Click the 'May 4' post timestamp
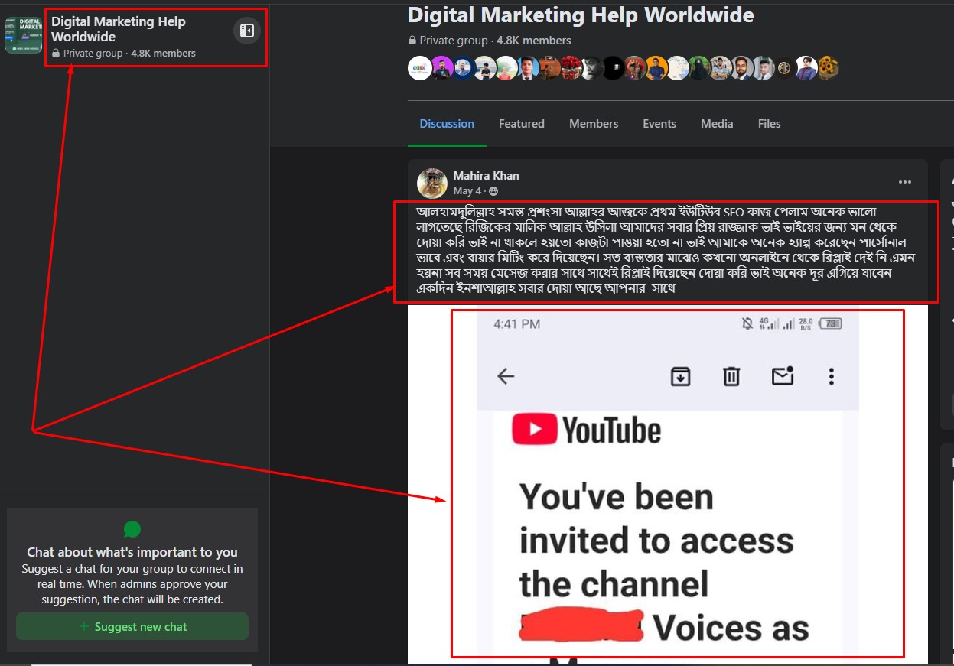Image resolution: width=954 pixels, height=666 pixels. click(x=468, y=191)
